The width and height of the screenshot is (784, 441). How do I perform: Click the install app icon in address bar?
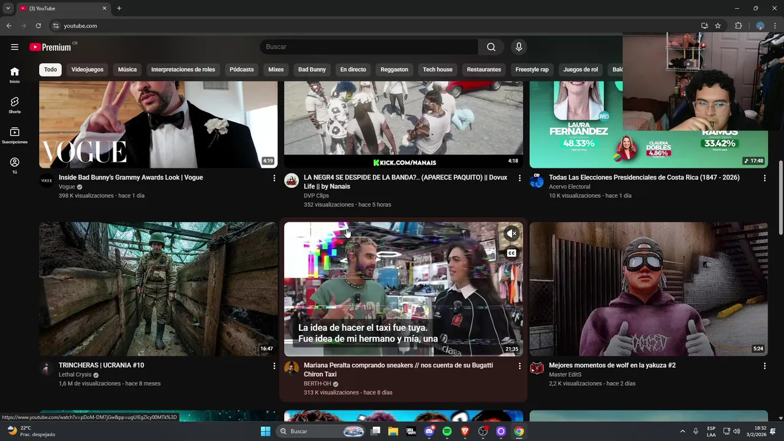click(x=704, y=26)
